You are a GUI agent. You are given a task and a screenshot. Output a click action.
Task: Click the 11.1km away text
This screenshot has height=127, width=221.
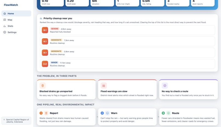pos(65,63)
